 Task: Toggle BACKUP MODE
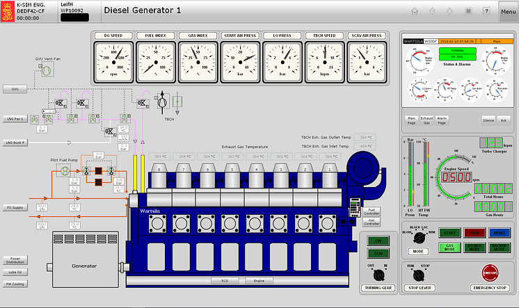pos(499,248)
